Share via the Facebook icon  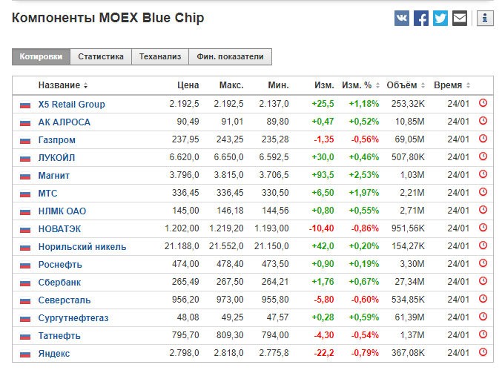421,19
